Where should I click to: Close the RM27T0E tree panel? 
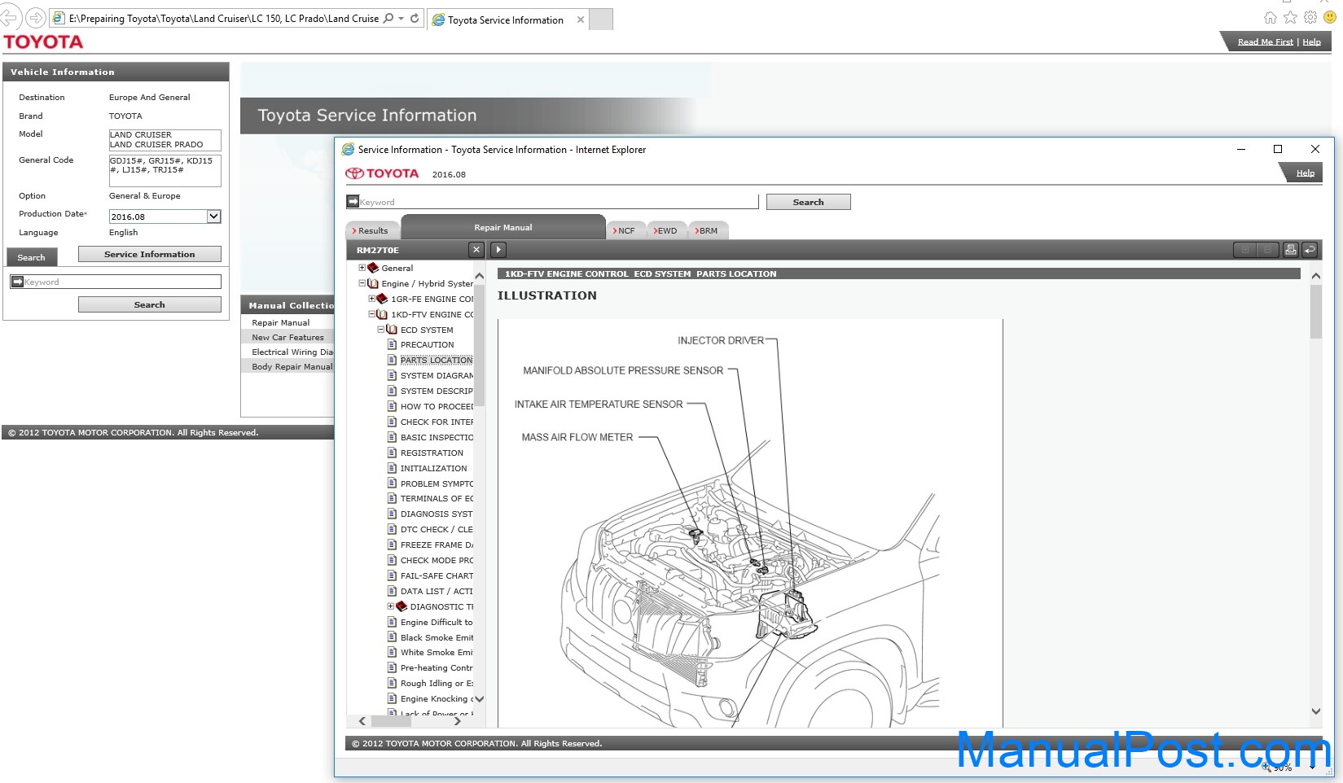(476, 250)
